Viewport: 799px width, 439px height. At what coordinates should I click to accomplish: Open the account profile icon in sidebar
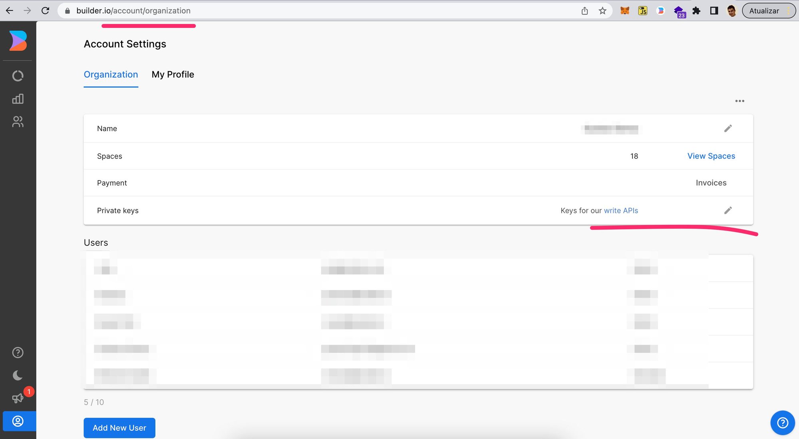pyautogui.click(x=18, y=421)
